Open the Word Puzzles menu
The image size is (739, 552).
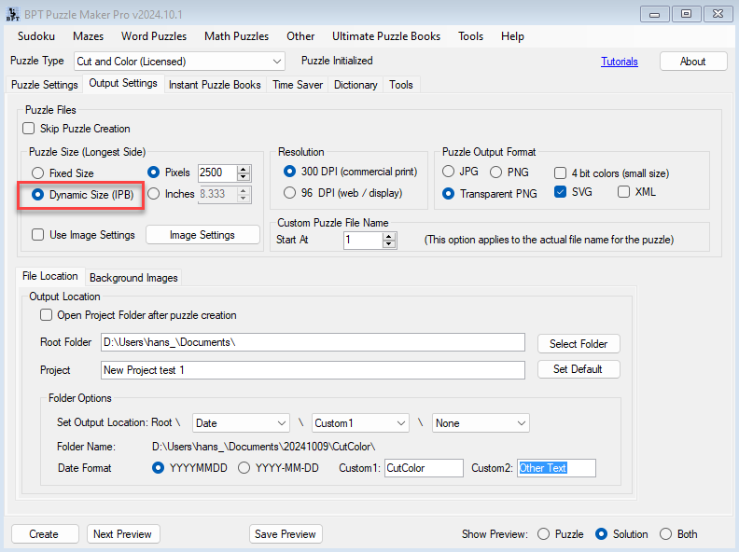point(153,36)
